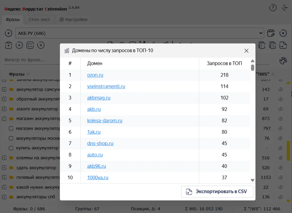Select the сдать аккумулятор folder icon

click(x=11, y=168)
